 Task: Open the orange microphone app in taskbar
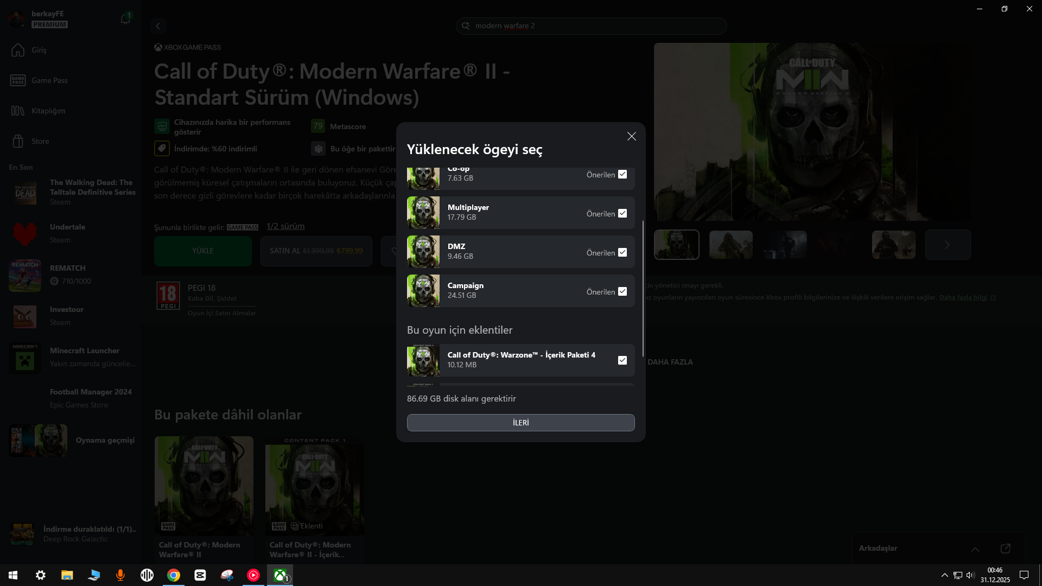[x=120, y=575]
